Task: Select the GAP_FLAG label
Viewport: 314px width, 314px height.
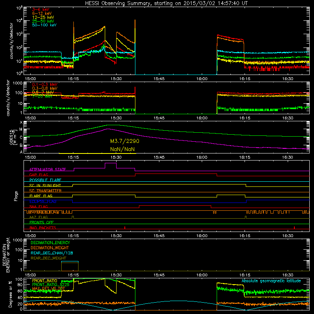Action: click(x=38, y=175)
